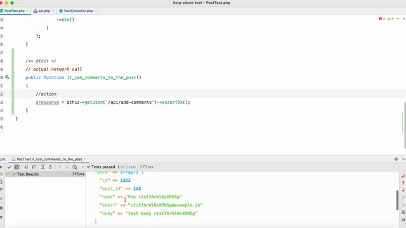This screenshot has height=228, width=406.
Task: Click the greyed-out down arrow in console sidebar
Action: click(x=403, y=205)
